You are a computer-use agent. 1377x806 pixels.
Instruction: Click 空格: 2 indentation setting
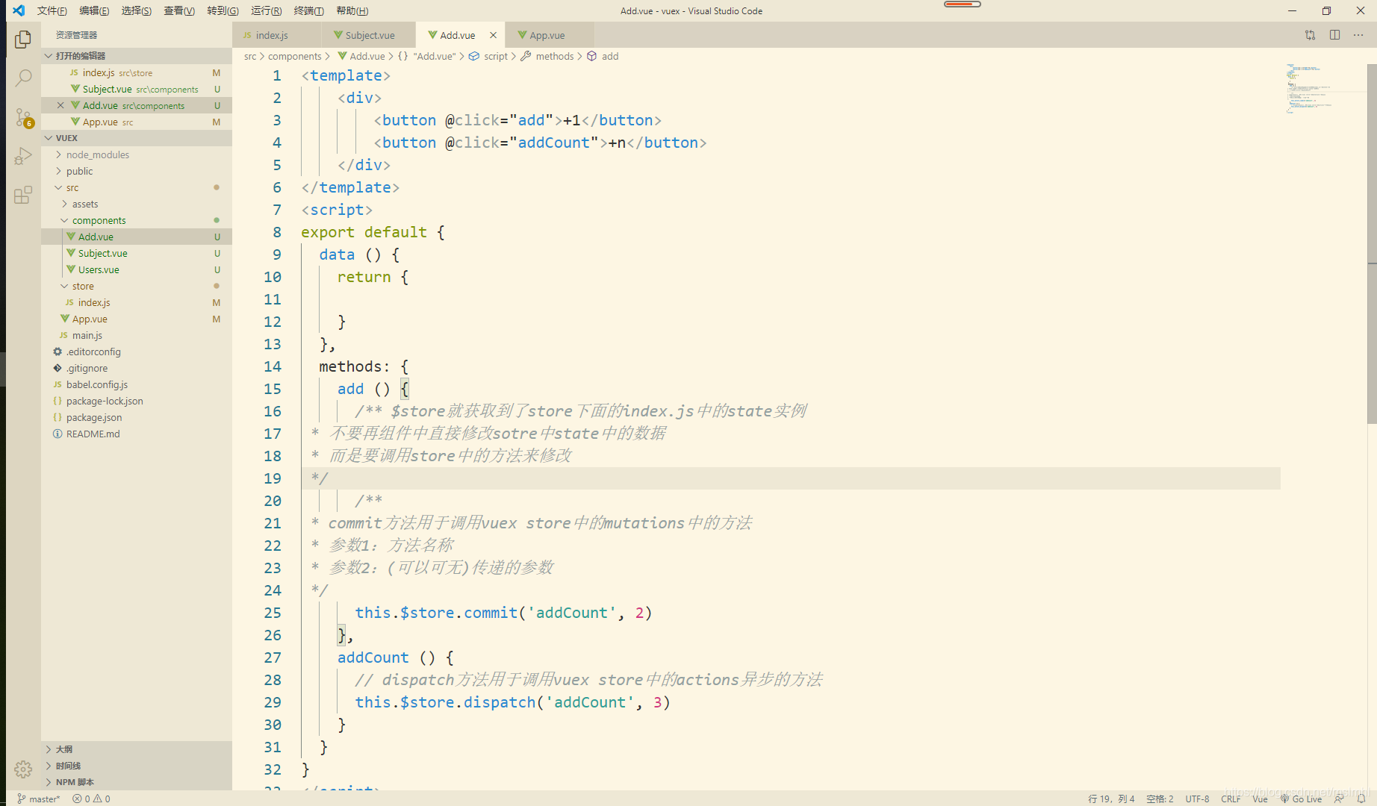coord(1160,799)
